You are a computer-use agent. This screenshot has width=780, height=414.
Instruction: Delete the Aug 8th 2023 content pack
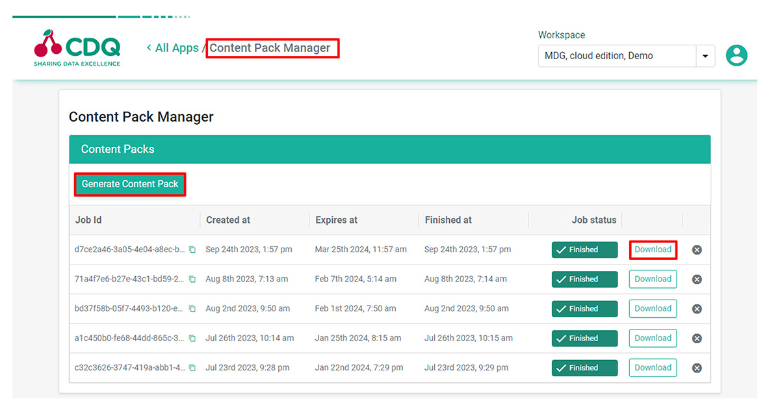tap(697, 279)
